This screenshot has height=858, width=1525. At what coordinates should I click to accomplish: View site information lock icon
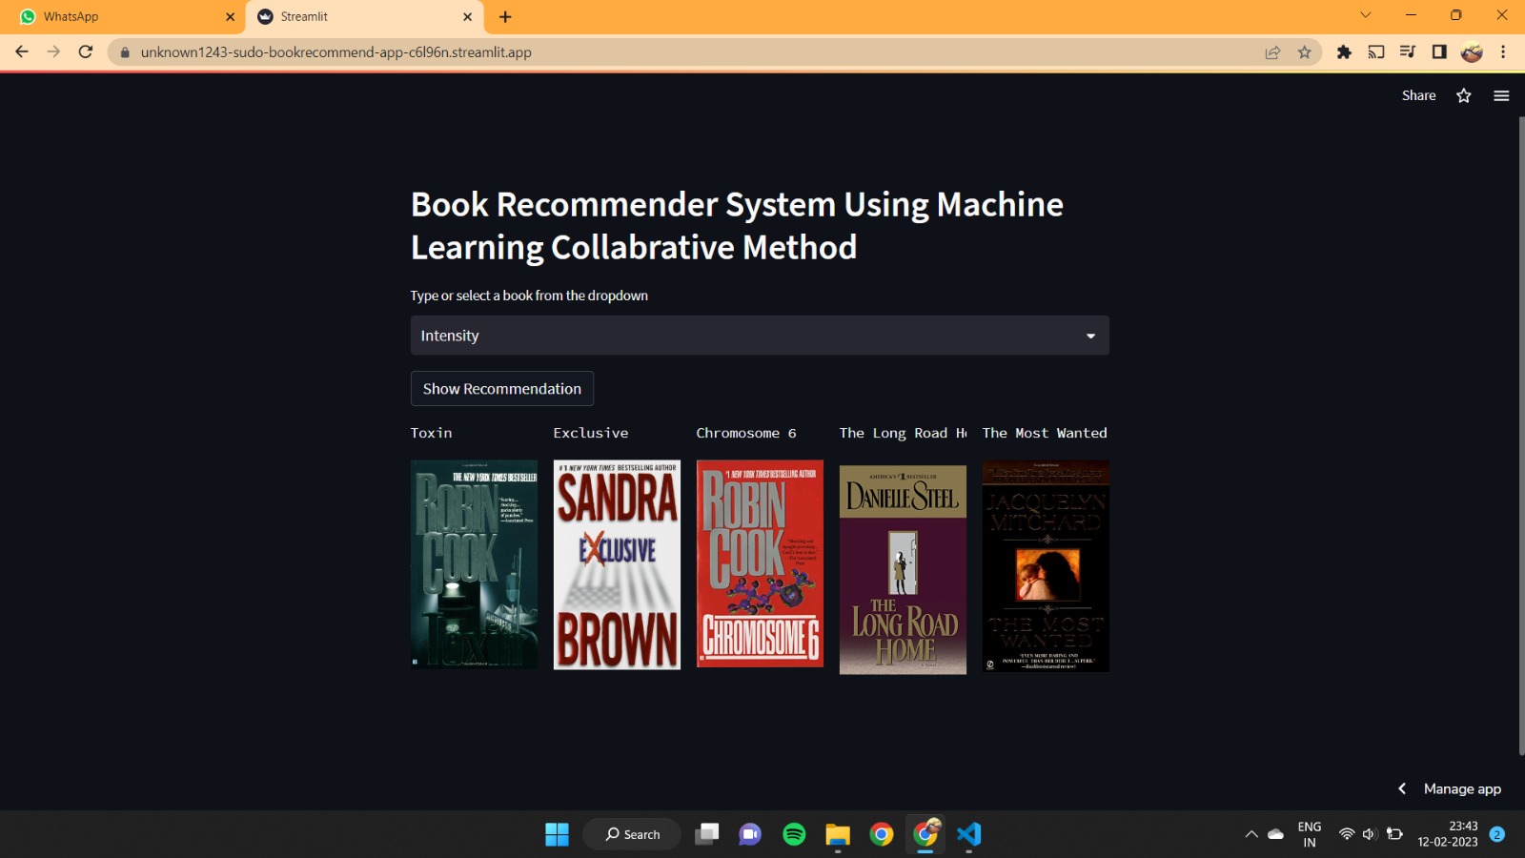[x=124, y=52]
